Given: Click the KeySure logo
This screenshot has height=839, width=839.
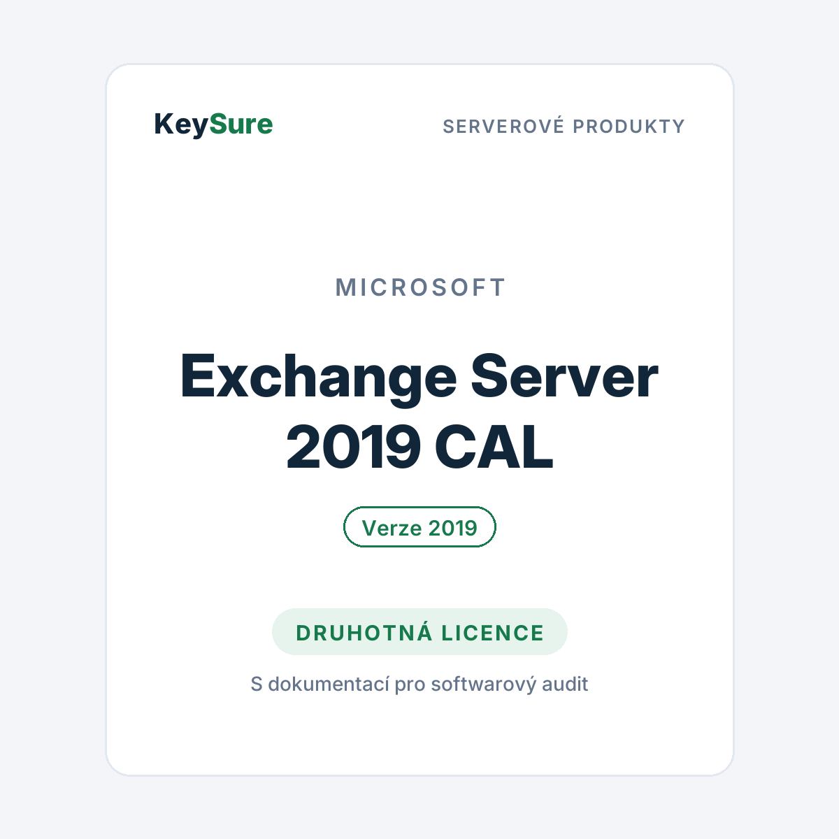Looking at the screenshot, I should pyautogui.click(x=213, y=125).
